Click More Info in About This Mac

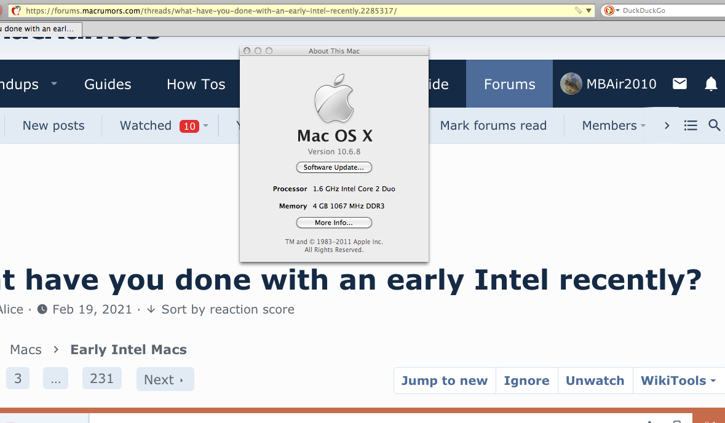click(334, 223)
